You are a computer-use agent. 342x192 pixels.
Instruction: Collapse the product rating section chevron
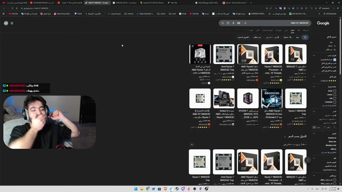pos(314,77)
